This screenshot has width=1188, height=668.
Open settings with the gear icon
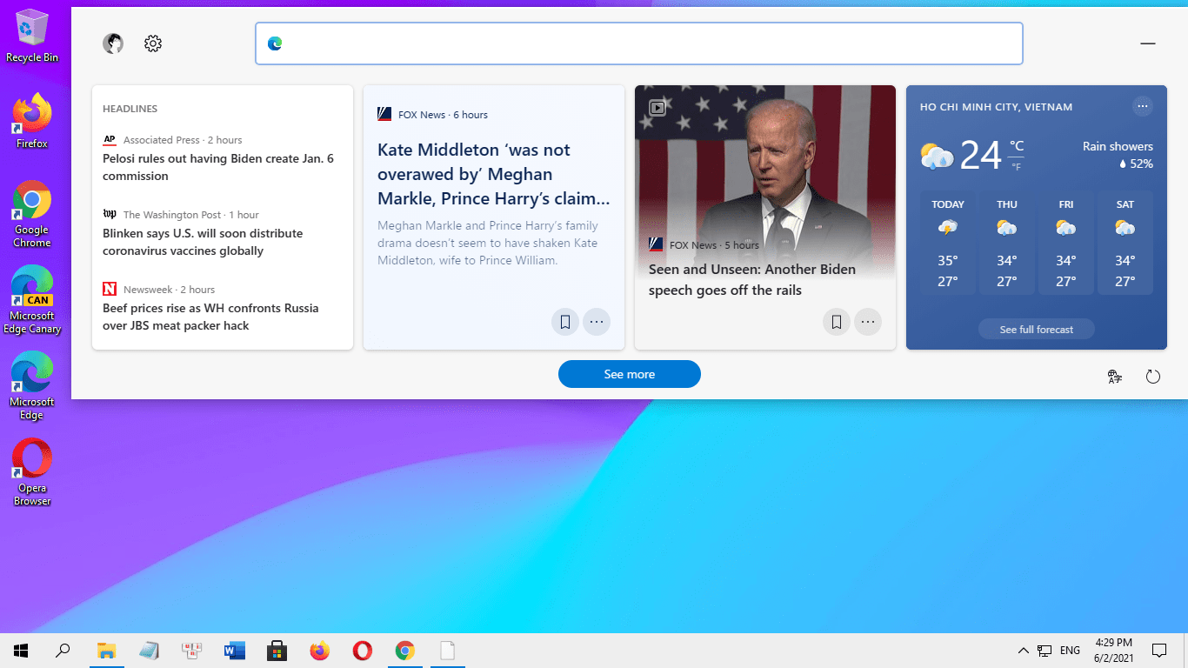153,43
